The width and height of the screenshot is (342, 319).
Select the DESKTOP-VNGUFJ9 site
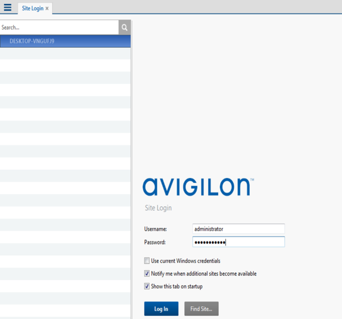coord(65,41)
